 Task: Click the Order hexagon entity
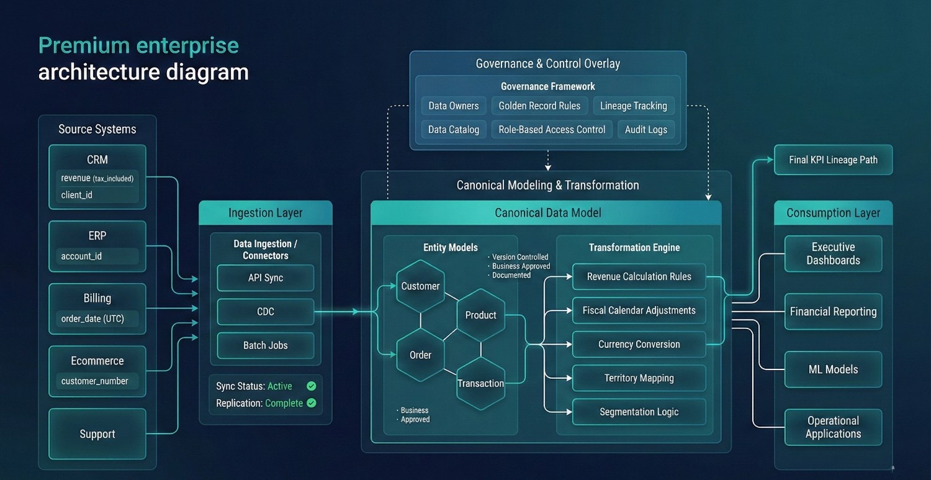point(420,355)
